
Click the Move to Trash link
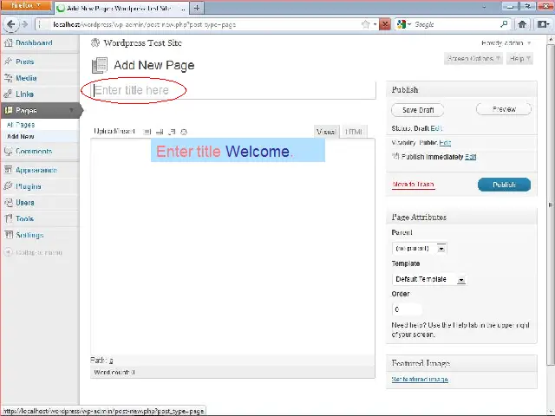coord(413,185)
